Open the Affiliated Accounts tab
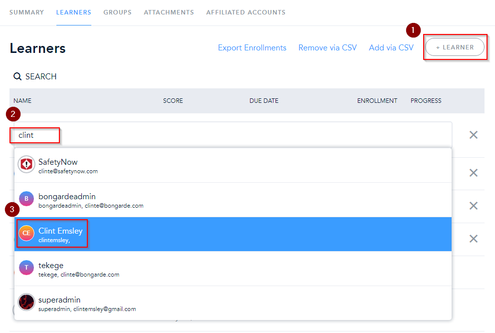Viewport: 495px width, 333px height. [x=246, y=12]
